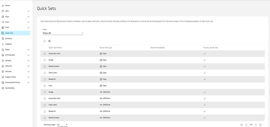Viewport: 270px width, 127px height.
Task: Open the Support Tools menu item
Action: (x=11, y=77)
